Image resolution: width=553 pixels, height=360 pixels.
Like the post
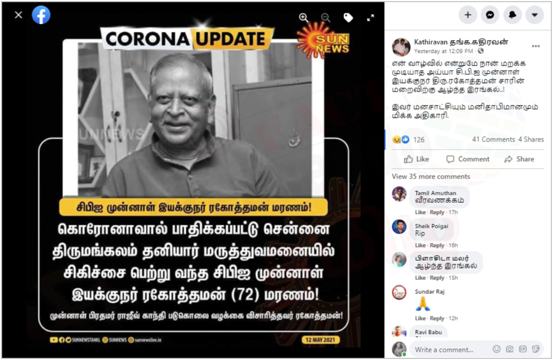click(417, 159)
